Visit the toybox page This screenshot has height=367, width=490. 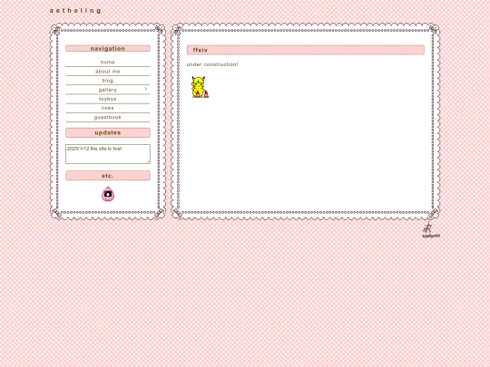pos(108,99)
